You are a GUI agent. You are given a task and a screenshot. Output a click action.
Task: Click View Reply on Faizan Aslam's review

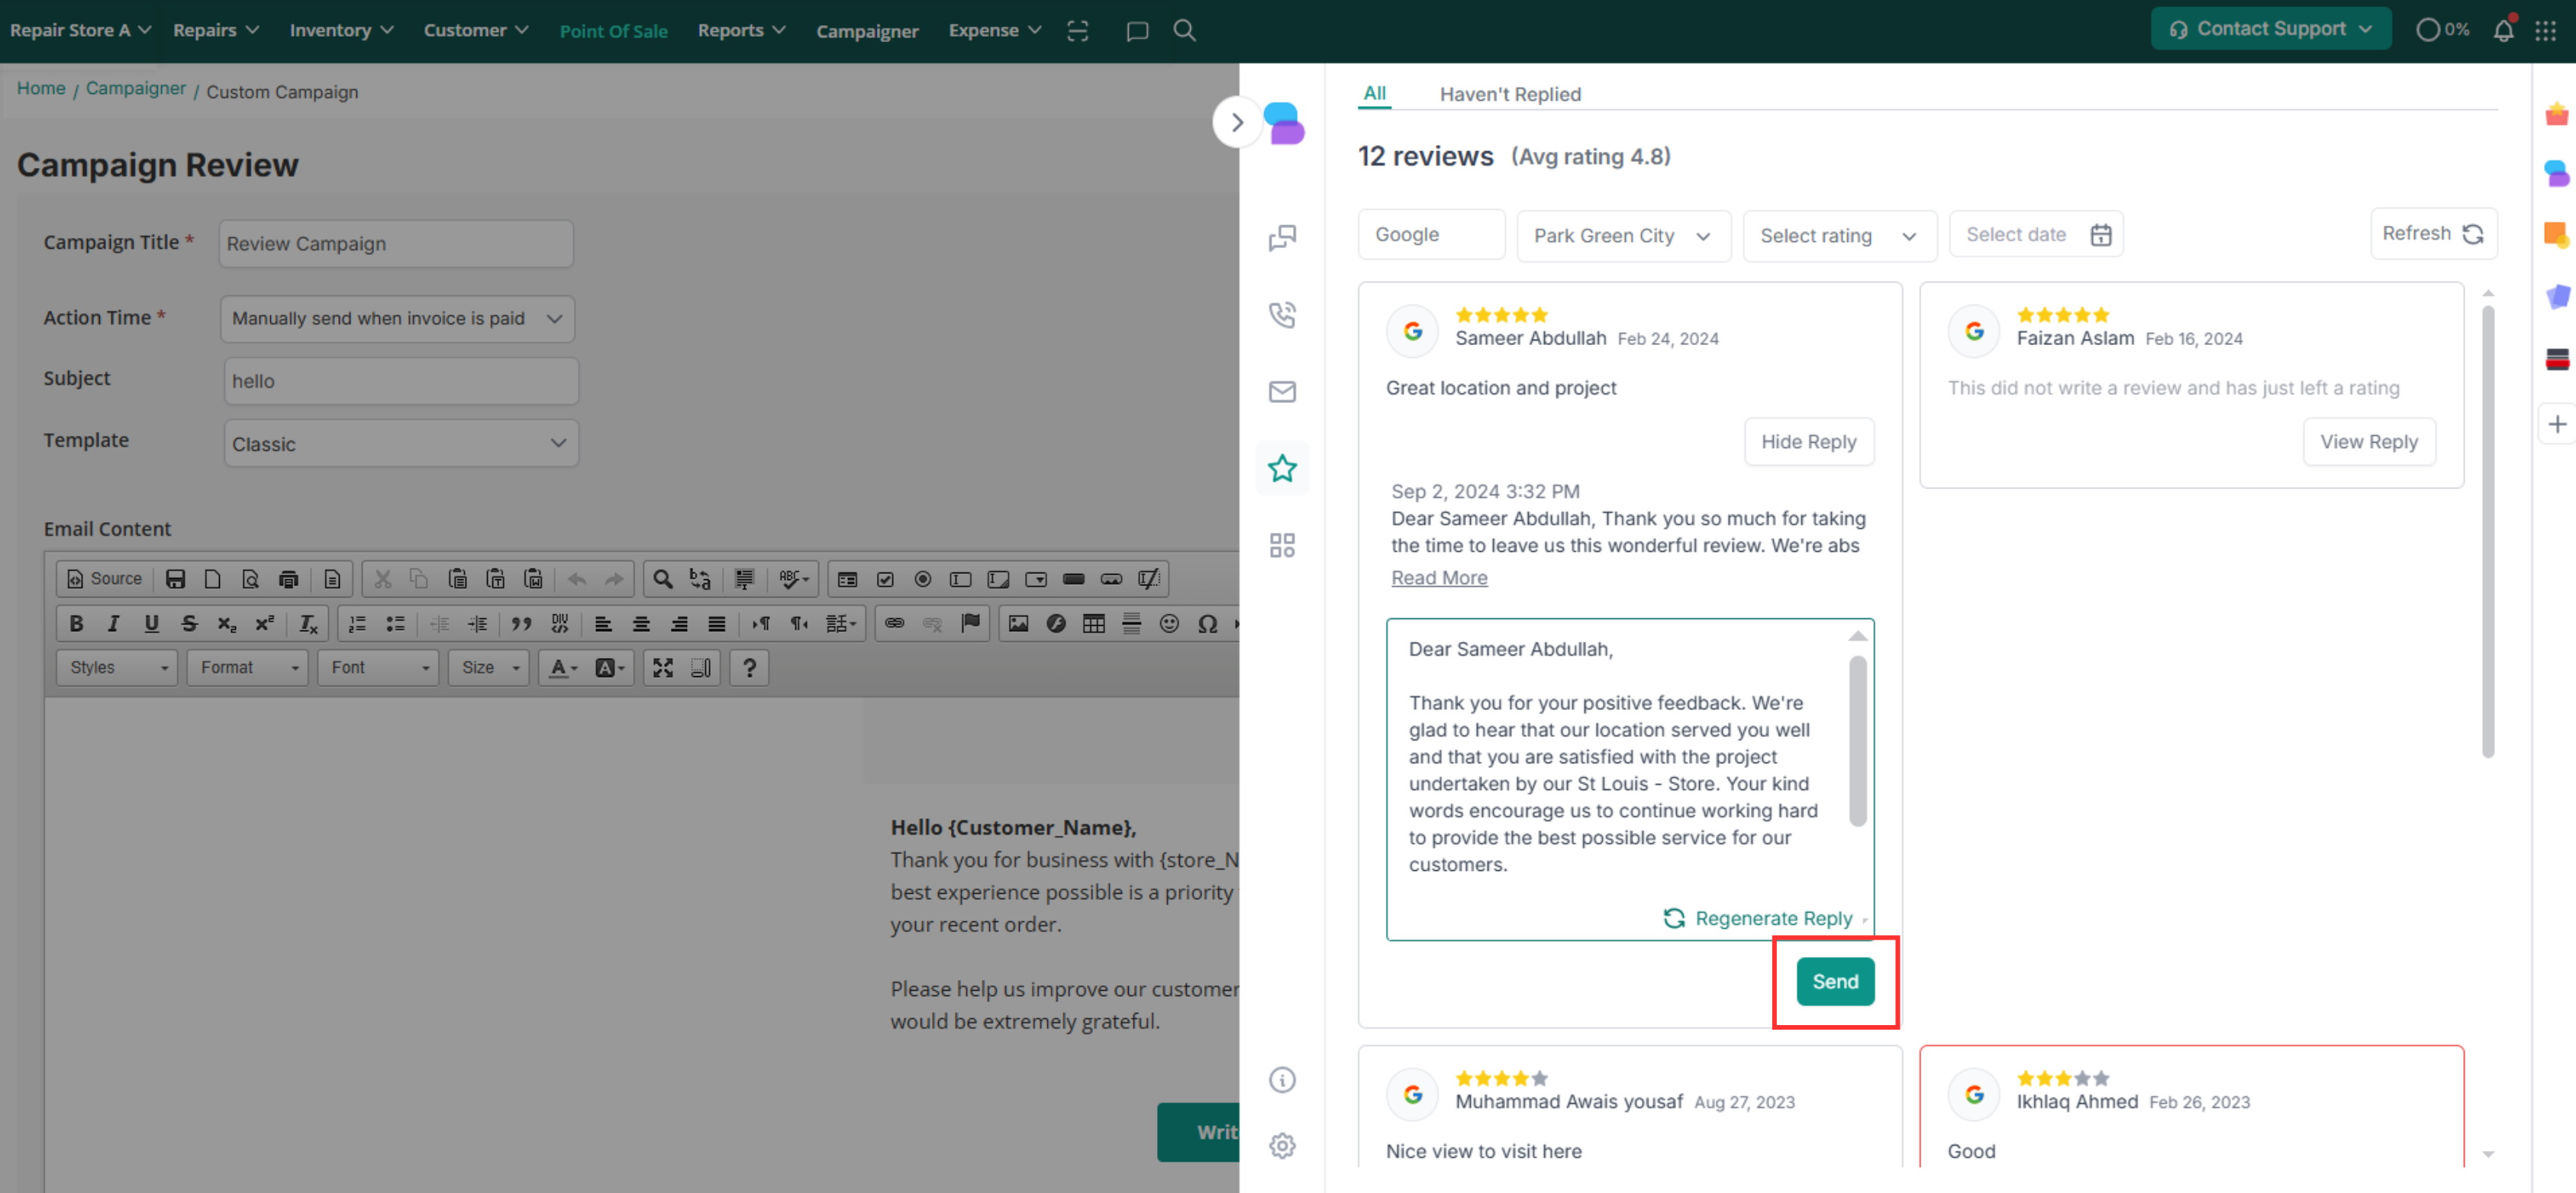2368,442
